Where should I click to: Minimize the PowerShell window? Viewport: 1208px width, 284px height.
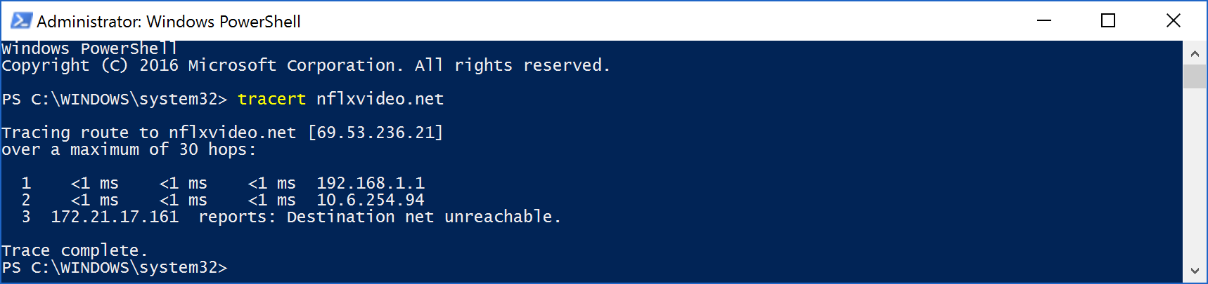(x=1044, y=21)
